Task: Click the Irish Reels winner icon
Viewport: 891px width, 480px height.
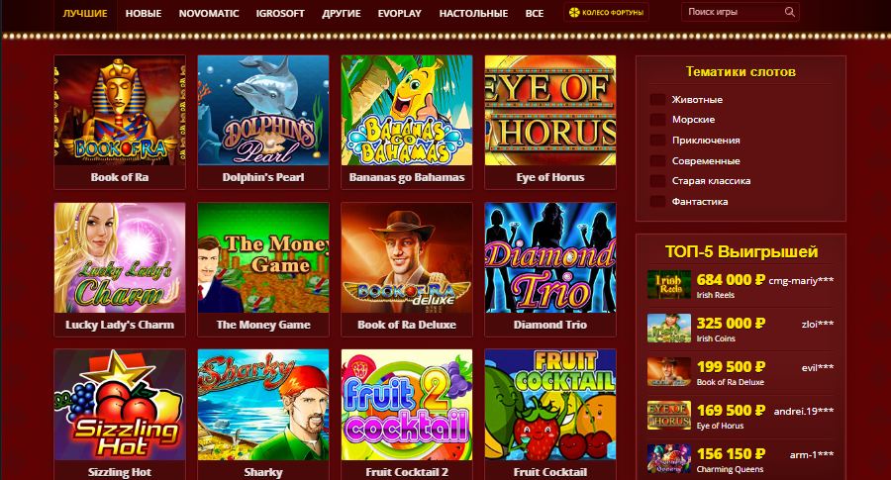Action: [669, 285]
